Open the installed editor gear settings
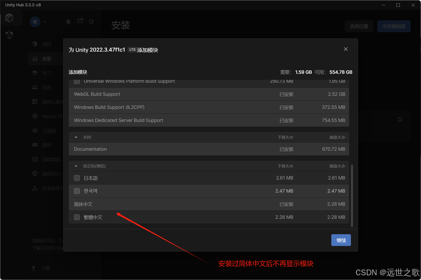 coord(400,120)
